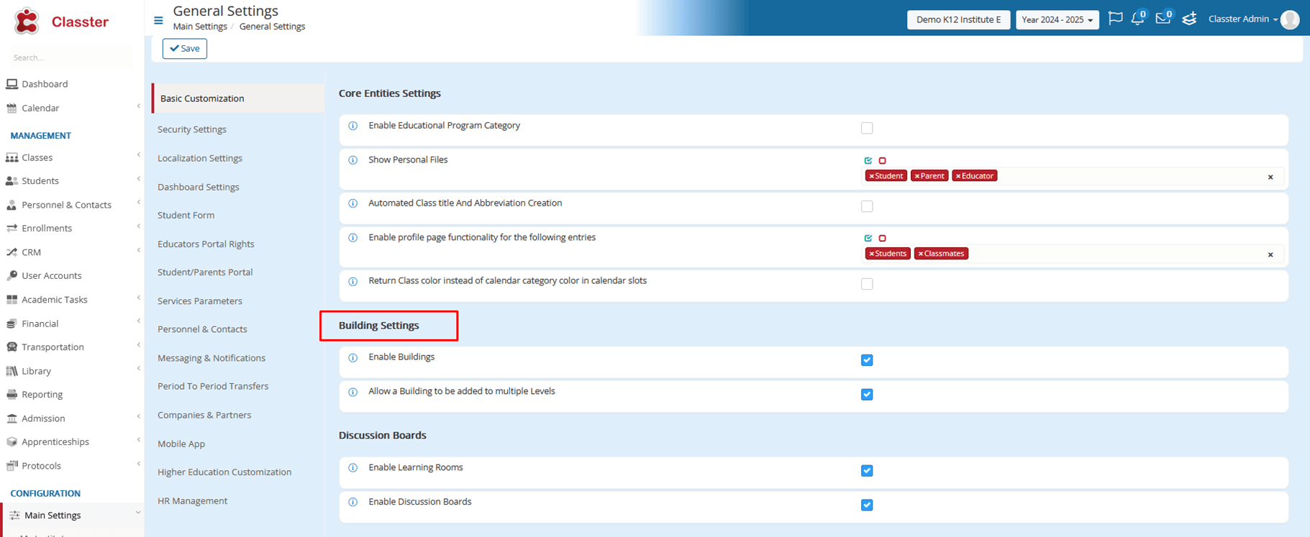Viewport: 1310px width, 537px height.
Task: Open Localization Settings tab
Action: pos(200,158)
